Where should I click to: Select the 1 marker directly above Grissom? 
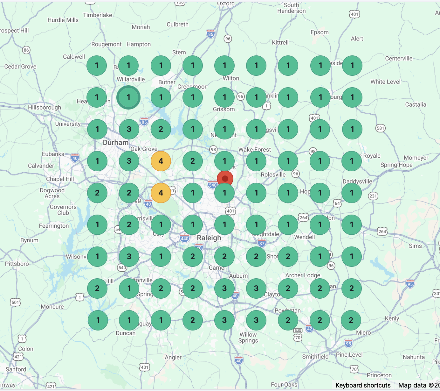pos(224,97)
